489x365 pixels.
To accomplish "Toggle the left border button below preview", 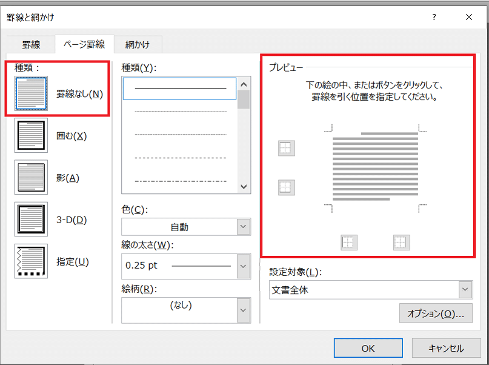I will (348, 243).
